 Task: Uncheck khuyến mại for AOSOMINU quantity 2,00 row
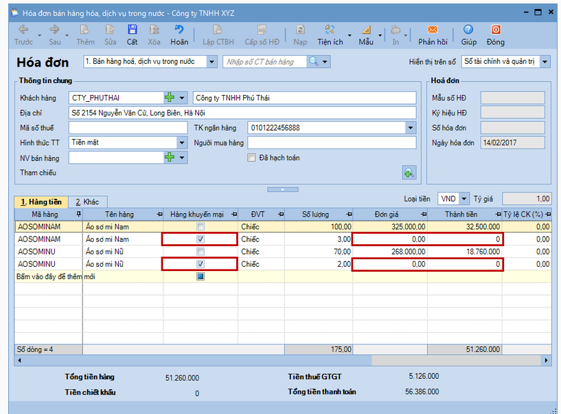point(201,264)
